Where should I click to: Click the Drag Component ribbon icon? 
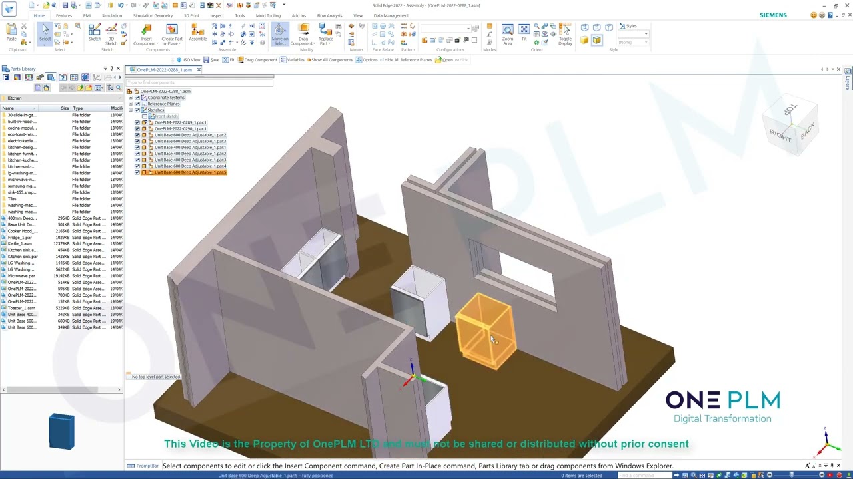(x=304, y=30)
